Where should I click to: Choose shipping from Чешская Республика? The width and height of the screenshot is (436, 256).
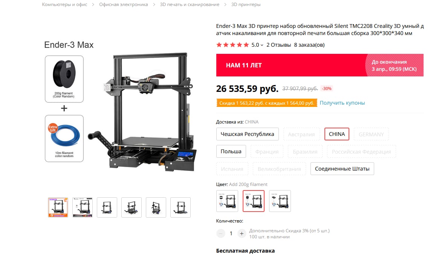[248, 134]
